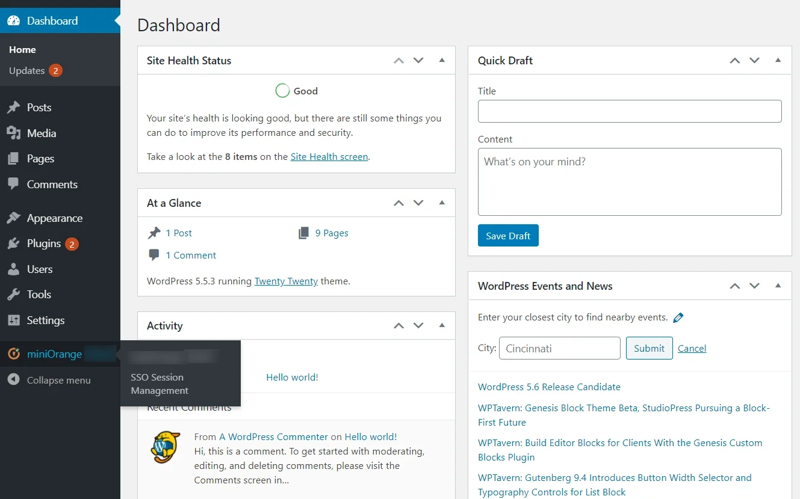Click the Settings sliders icon in sidebar
The height and width of the screenshot is (499, 800).
click(x=13, y=320)
